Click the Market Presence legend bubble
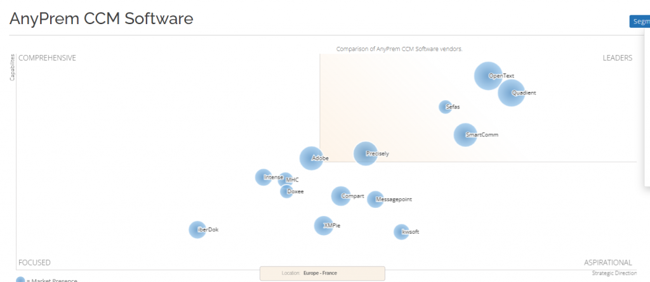Viewport: 650px width, 282px height. pyautogui.click(x=20, y=279)
